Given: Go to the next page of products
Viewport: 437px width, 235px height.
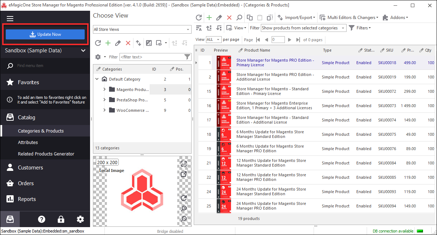Looking at the screenshot, I should 290,40.
